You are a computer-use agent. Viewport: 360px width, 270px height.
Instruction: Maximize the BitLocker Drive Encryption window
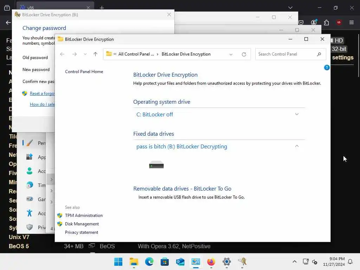(x=306, y=39)
